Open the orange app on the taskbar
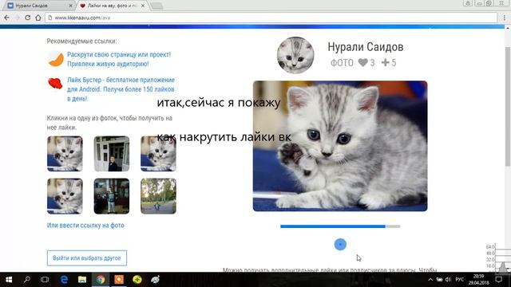Viewport: 511px width, 287px height. [119, 280]
